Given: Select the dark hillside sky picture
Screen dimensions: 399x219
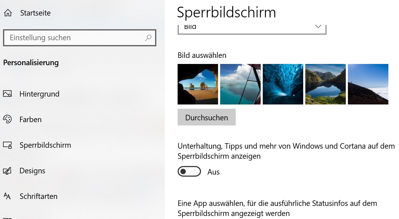Looking at the screenshot, I should pos(368,84).
